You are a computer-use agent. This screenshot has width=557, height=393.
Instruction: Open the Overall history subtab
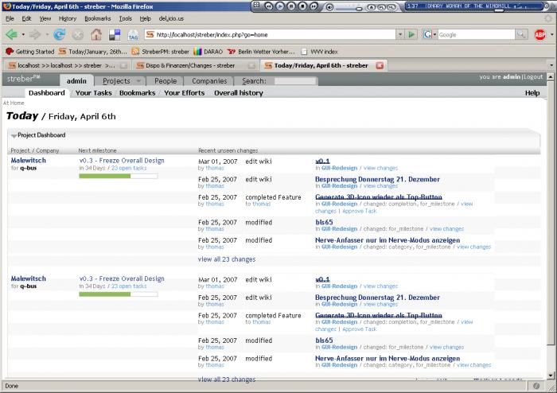[239, 93]
